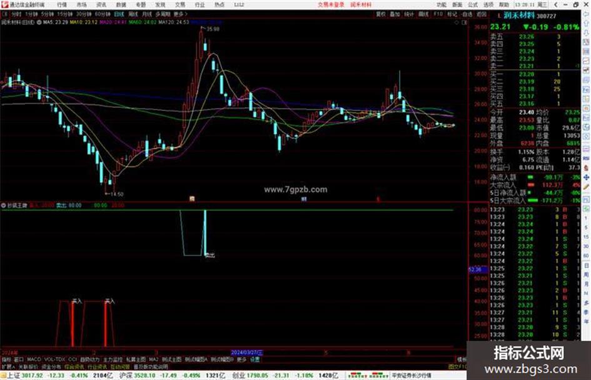Click the 炒股王牌 indicator settings circle icon

pyautogui.click(x=4, y=205)
